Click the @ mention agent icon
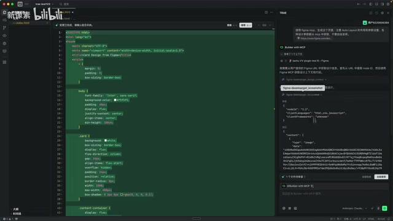The width and height of the screenshot is (393, 221). (x=284, y=208)
